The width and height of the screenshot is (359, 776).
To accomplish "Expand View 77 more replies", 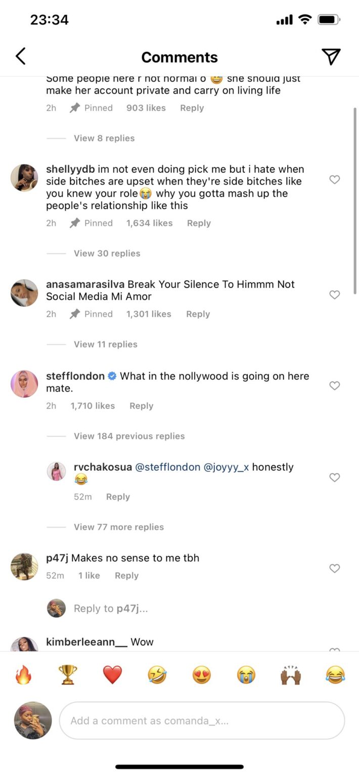I will (x=119, y=527).
